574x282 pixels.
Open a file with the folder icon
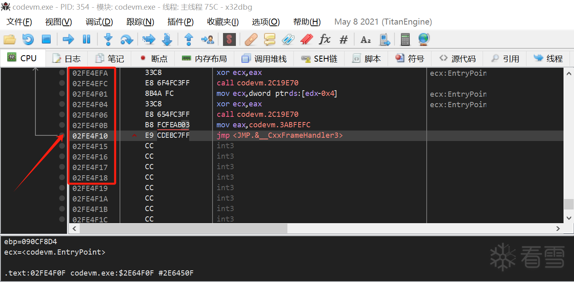9,39
